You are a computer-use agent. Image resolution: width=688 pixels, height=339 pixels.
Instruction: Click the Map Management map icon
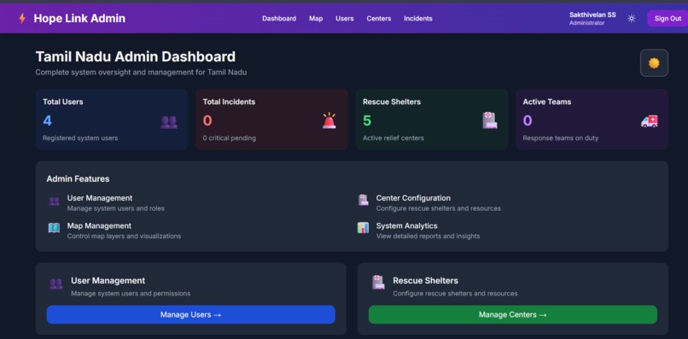(54, 228)
